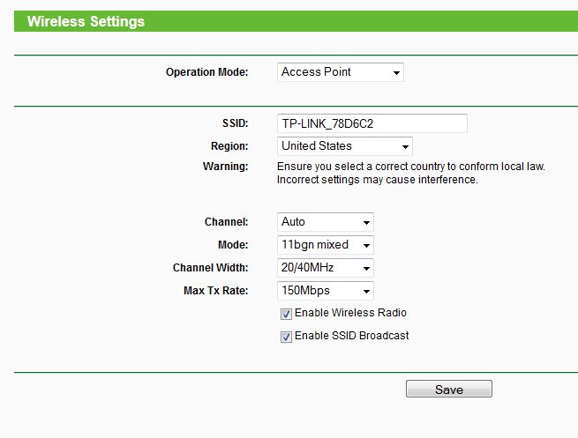Click the arrow of the Region dropdown
Viewport: 578px width, 438px height.
coord(405,147)
